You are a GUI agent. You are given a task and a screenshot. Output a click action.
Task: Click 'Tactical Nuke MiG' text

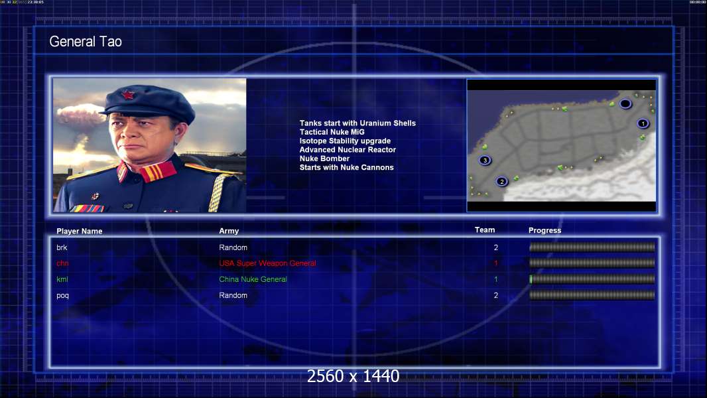pos(332,132)
